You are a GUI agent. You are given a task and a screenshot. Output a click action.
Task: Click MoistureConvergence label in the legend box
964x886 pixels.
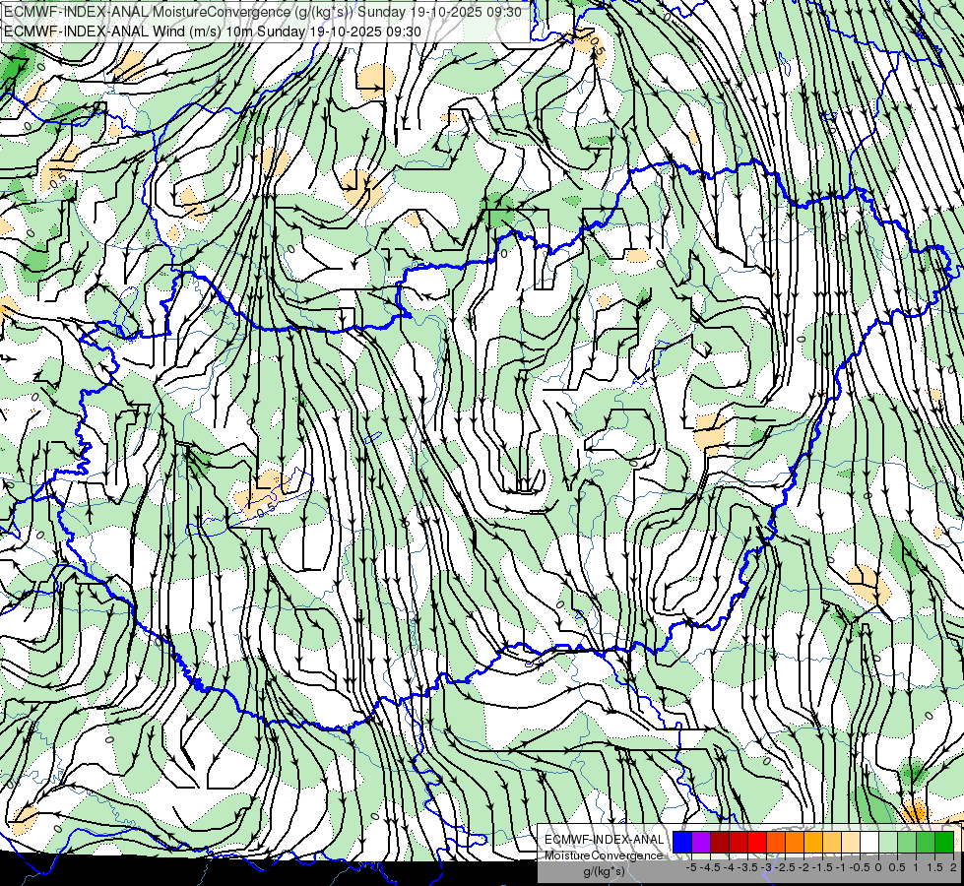point(604,855)
